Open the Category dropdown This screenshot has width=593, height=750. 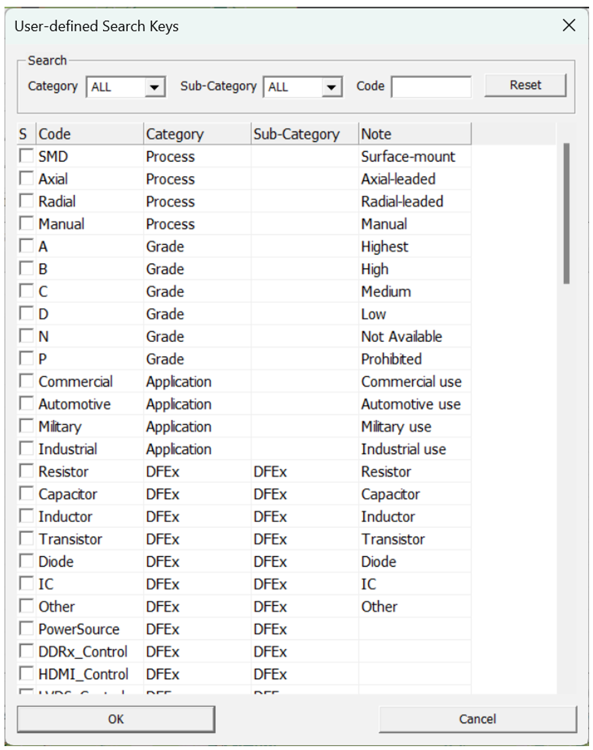click(x=125, y=87)
